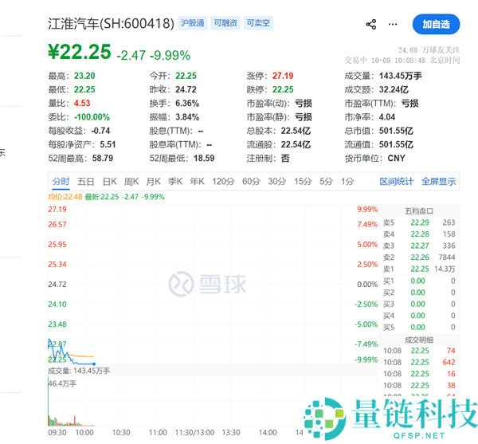478x444 pixels.
Task: Click the 委比 value -100.00%
Action: (x=92, y=117)
